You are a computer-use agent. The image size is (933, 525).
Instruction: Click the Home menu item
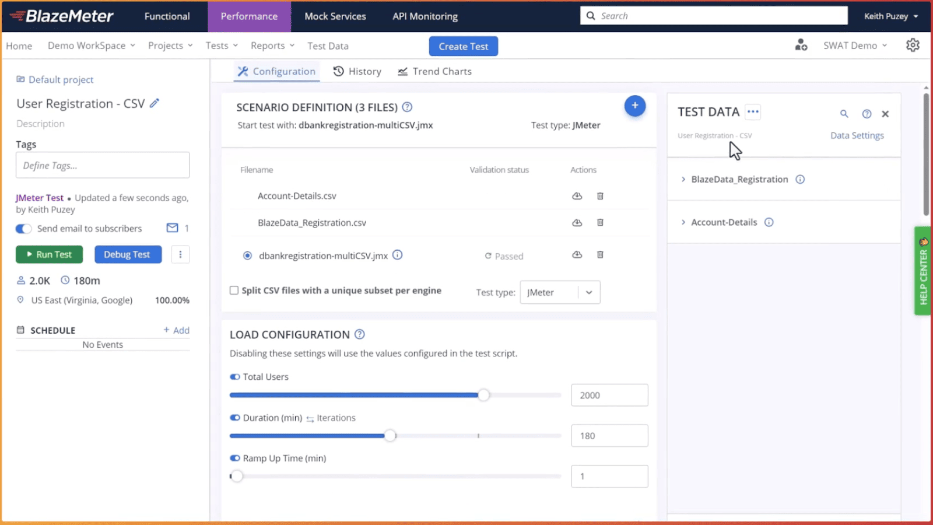point(19,45)
